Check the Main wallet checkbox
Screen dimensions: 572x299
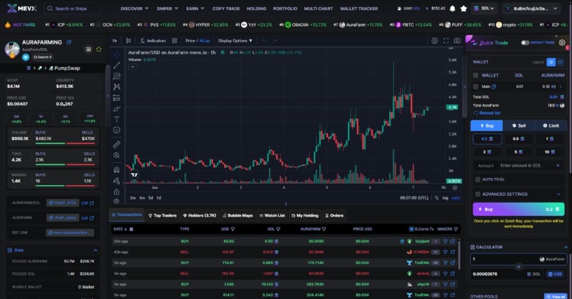tap(475, 86)
